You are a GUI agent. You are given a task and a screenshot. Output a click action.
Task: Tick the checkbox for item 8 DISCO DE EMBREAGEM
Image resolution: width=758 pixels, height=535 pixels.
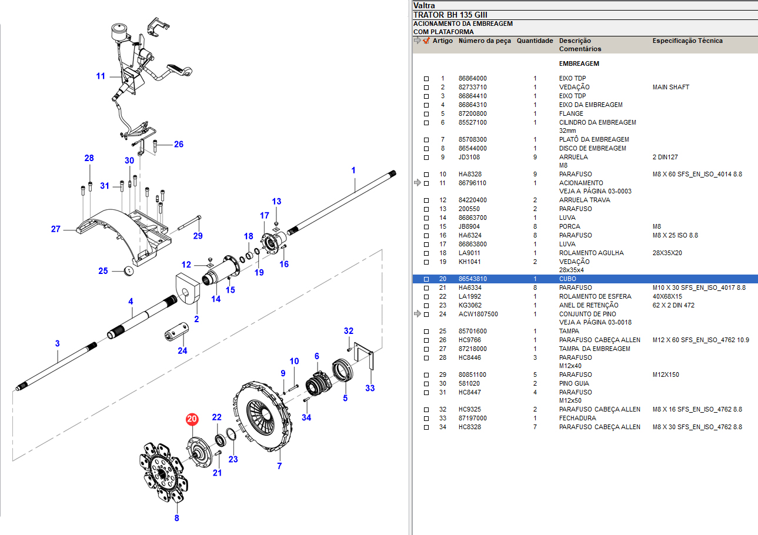coord(427,149)
